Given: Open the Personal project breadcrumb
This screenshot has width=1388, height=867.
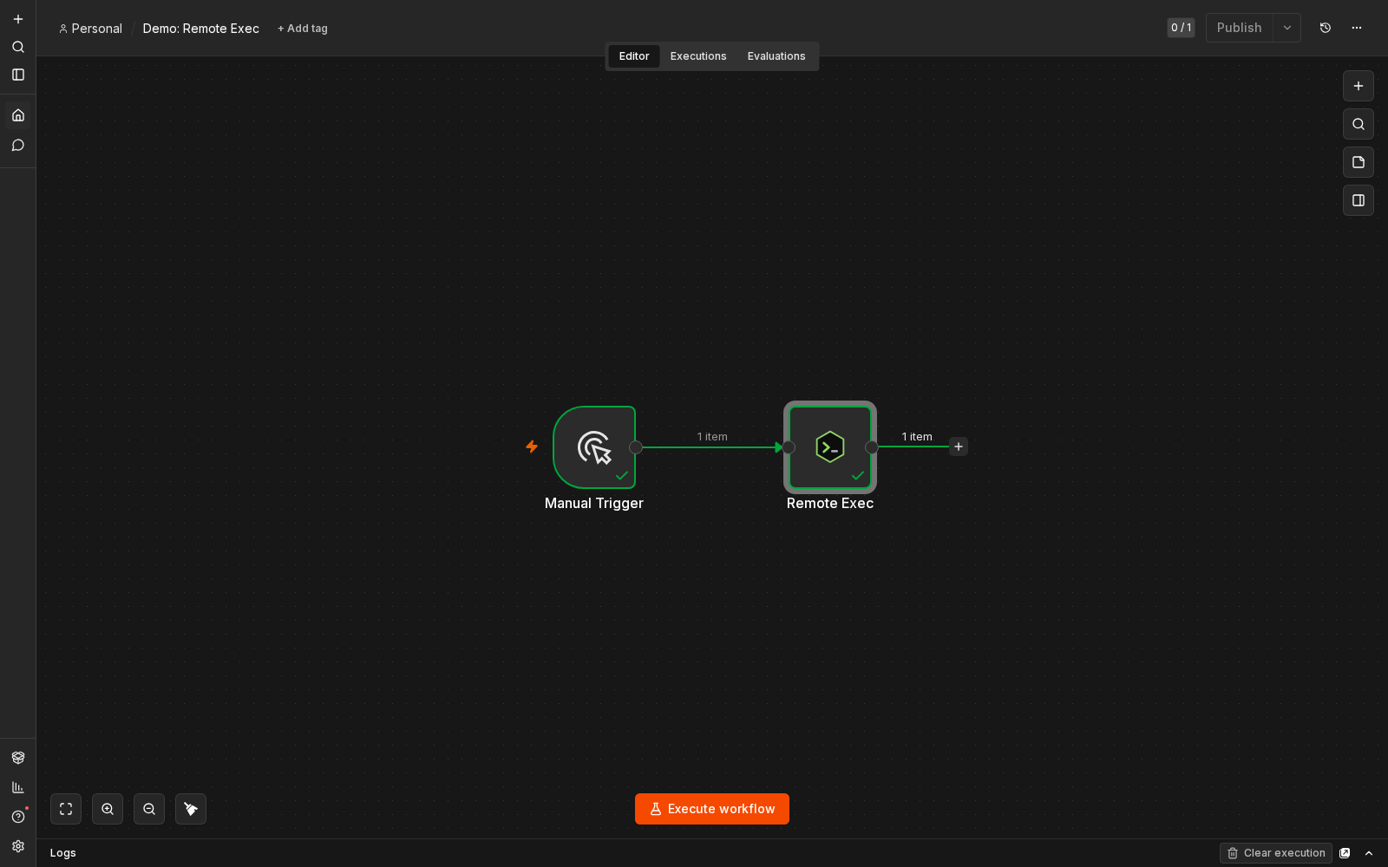Looking at the screenshot, I should coord(90,29).
